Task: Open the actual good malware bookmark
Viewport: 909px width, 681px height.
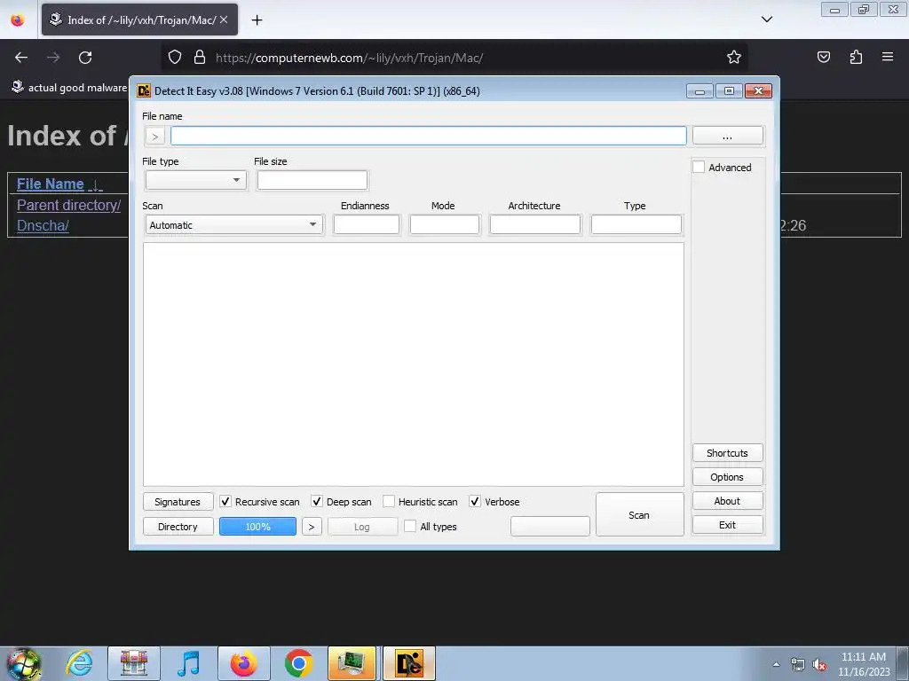Action: tap(69, 88)
